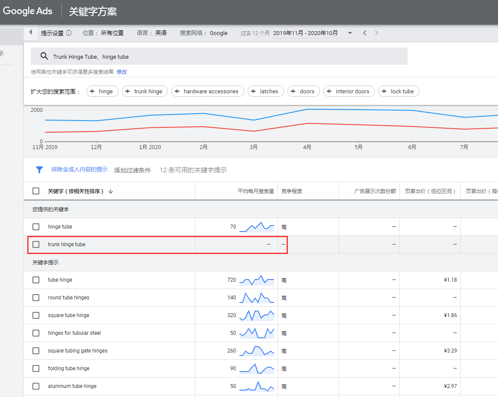Click the plus on the 'lock tube' chip
This screenshot has width=498, height=397.
pyautogui.click(x=384, y=91)
